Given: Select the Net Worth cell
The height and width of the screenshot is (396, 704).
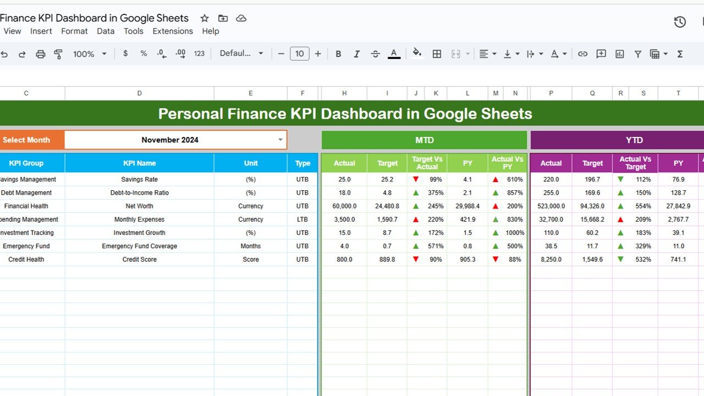Looking at the screenshot, I should tap(139, 206).
